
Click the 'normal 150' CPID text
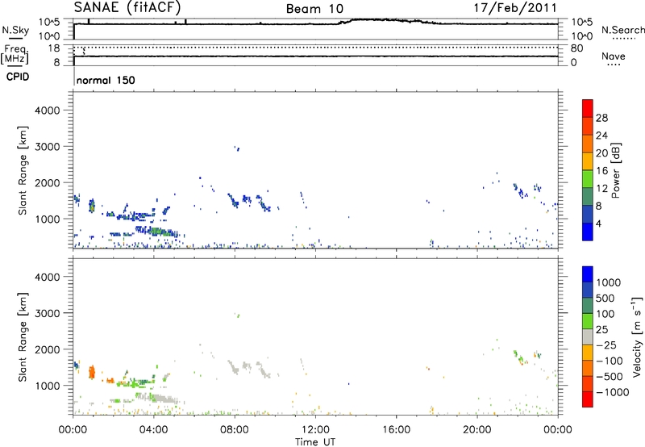coord(106,80)
